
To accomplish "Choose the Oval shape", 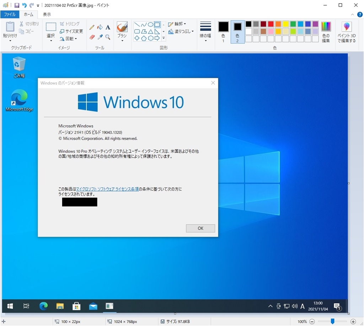I will point(150,25).
